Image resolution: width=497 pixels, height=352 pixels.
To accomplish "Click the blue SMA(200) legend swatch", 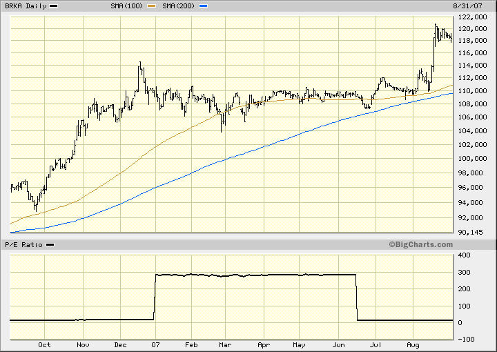I will pyautogui.click(x=204, y=6).
